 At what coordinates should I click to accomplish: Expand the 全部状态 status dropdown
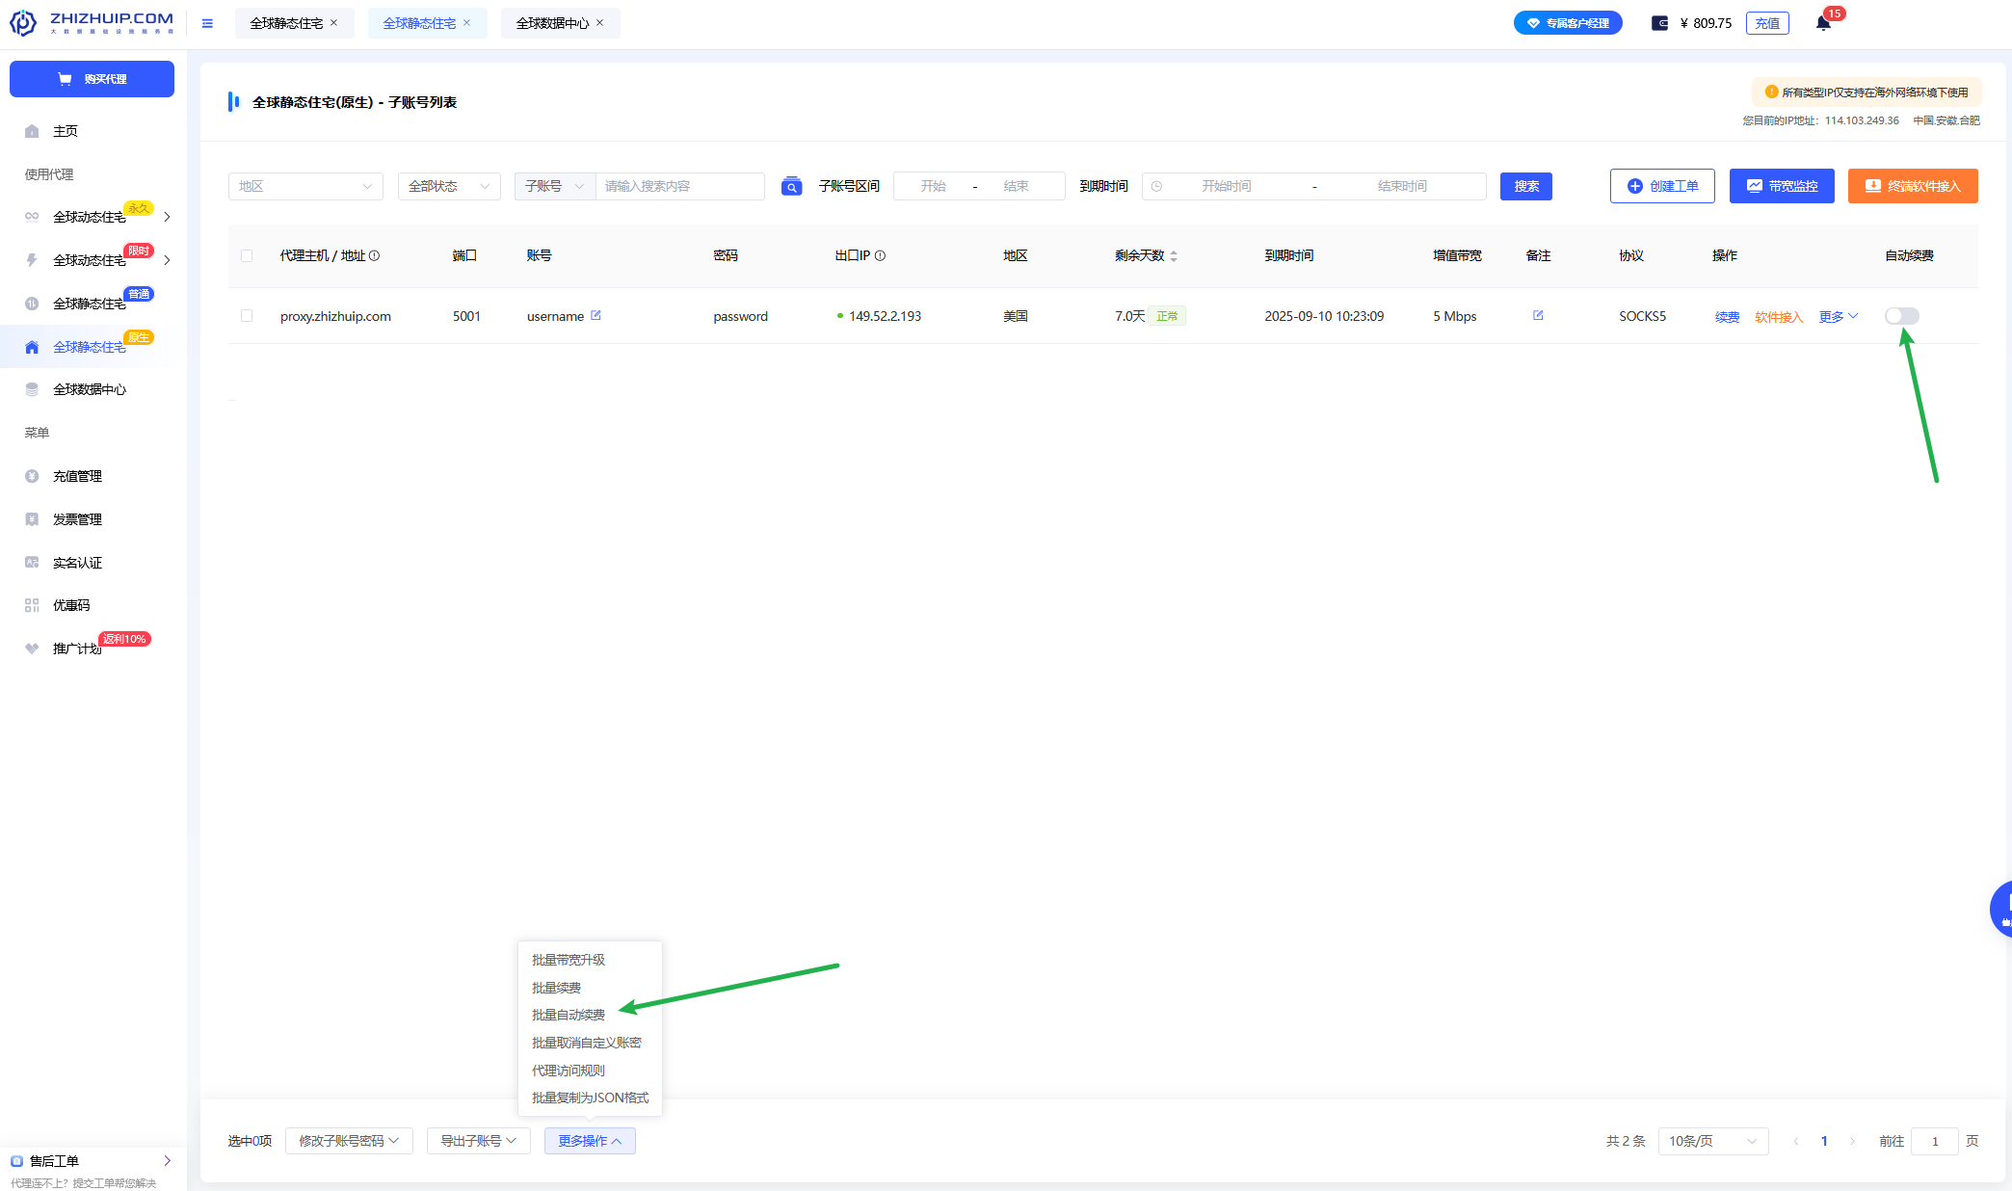coord(448,186)
